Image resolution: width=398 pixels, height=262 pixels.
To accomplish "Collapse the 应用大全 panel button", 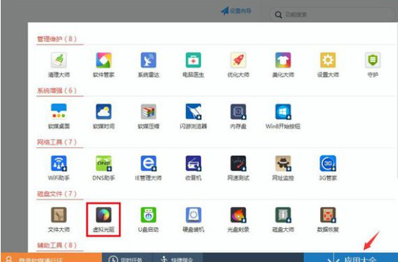I will tap(351, 258).
